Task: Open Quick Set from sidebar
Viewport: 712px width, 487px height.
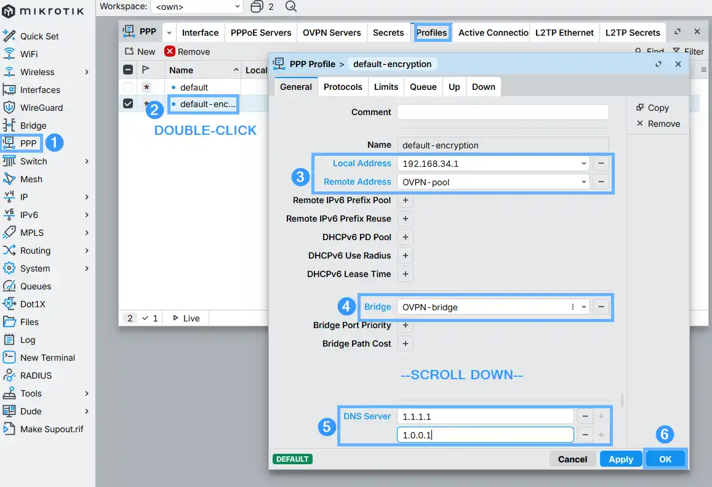Action: click(x=39, y=36)
